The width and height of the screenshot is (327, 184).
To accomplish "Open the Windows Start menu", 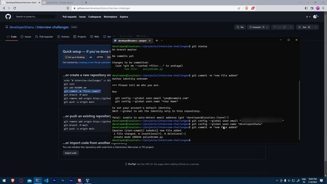I will pos(4,180).
